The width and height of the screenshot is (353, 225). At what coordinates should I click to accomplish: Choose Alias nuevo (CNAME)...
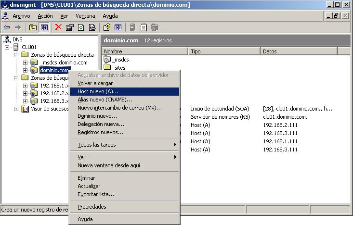[x=125, y=100]
